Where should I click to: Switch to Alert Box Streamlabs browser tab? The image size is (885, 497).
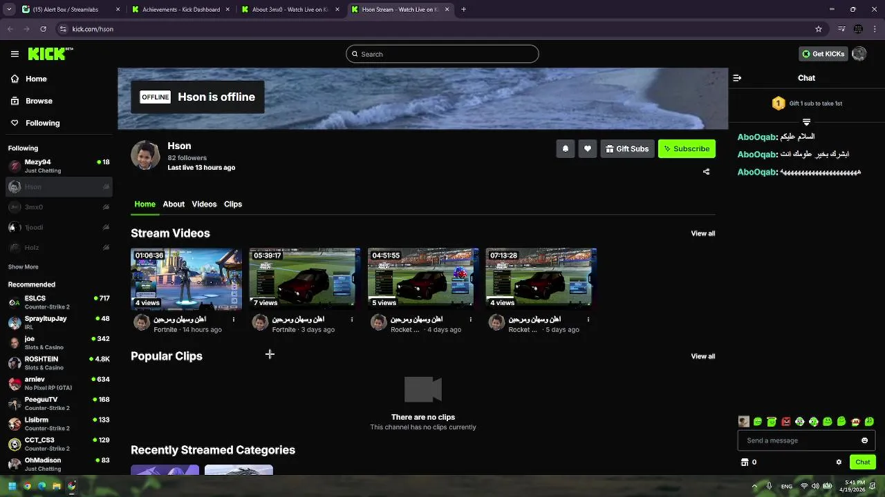pyautogui.click(x=69, y=10)
